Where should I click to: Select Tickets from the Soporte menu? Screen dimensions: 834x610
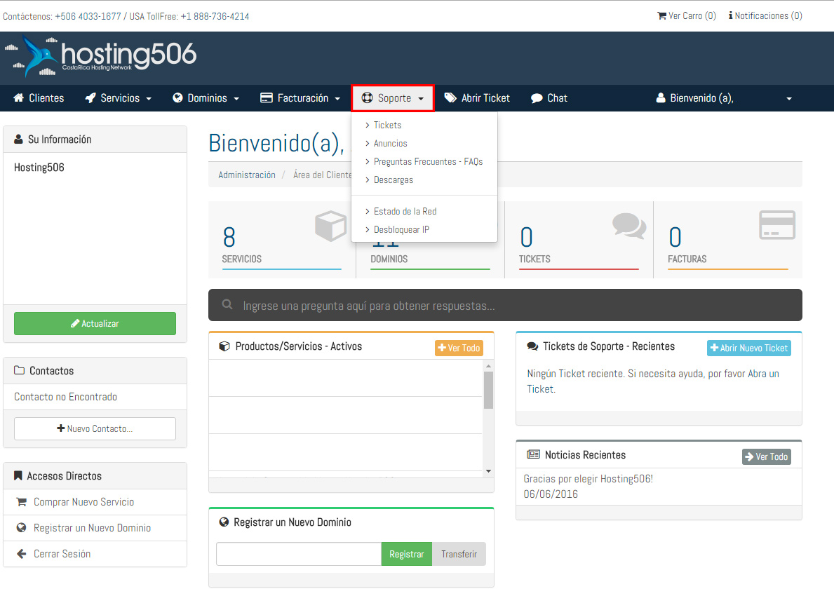tap(387, 125)
